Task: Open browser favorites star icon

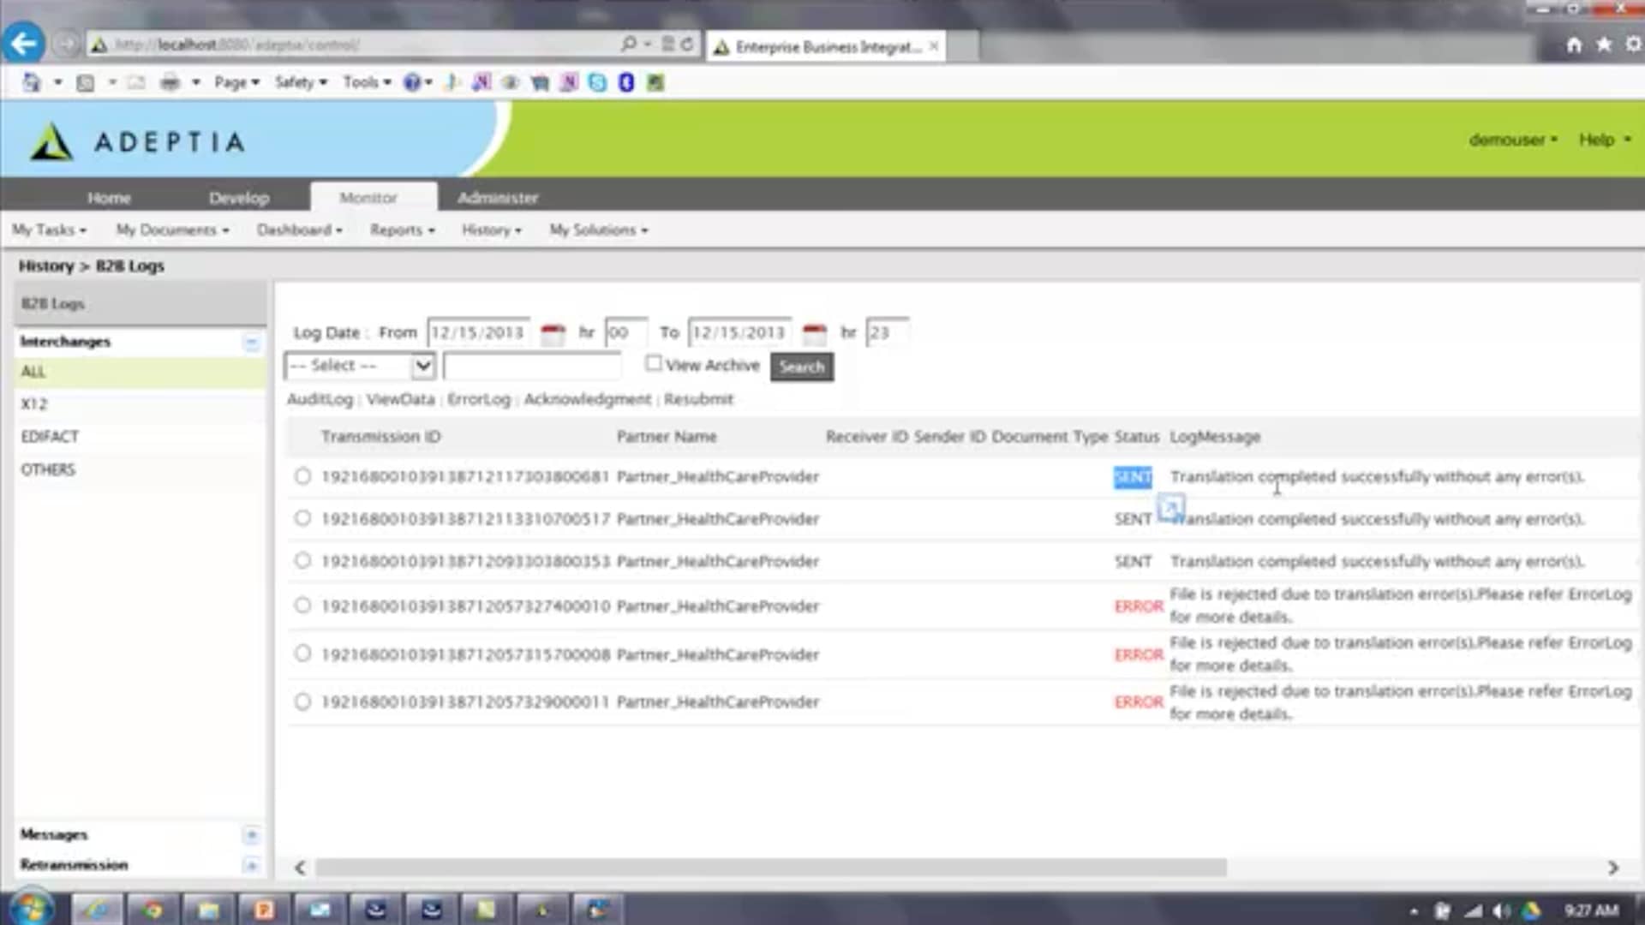Action: coord(1604,45)
